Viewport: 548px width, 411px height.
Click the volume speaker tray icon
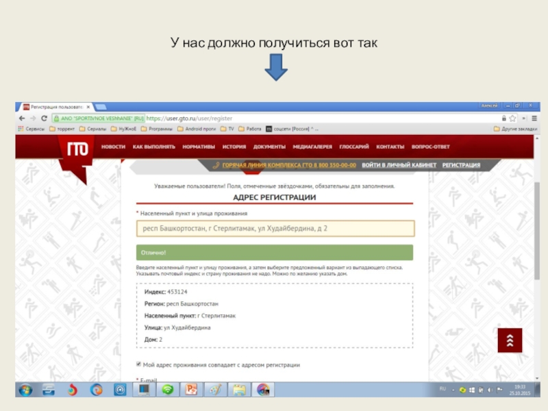490,390
